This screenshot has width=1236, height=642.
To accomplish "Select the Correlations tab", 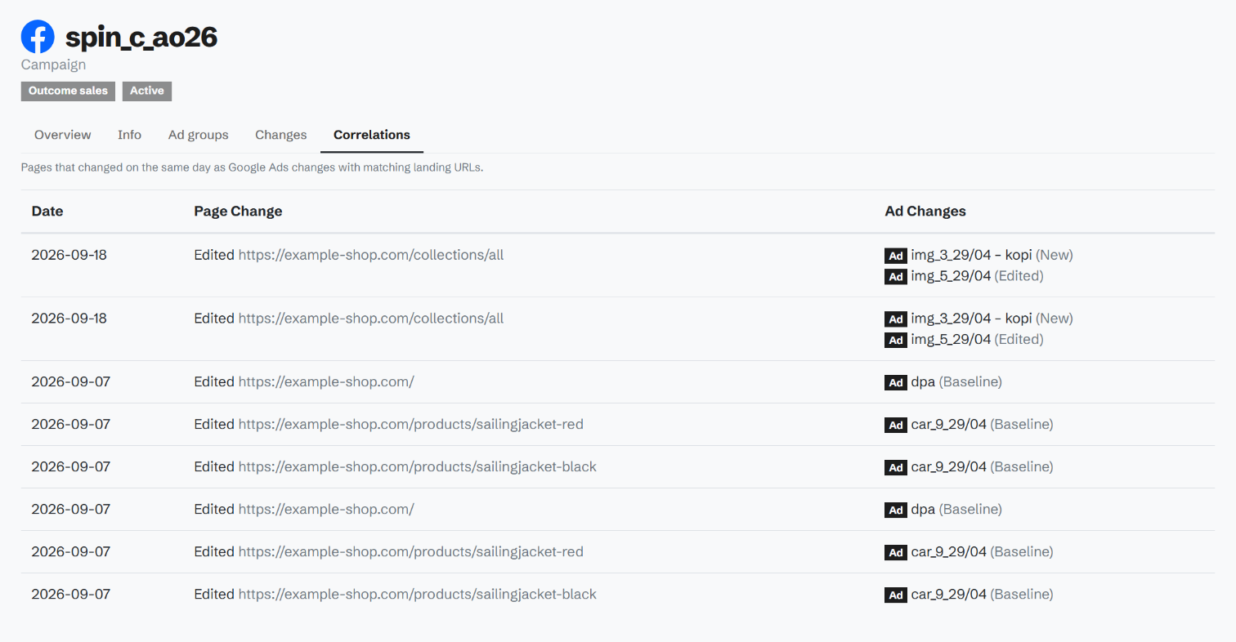I will tap(372, 135).
